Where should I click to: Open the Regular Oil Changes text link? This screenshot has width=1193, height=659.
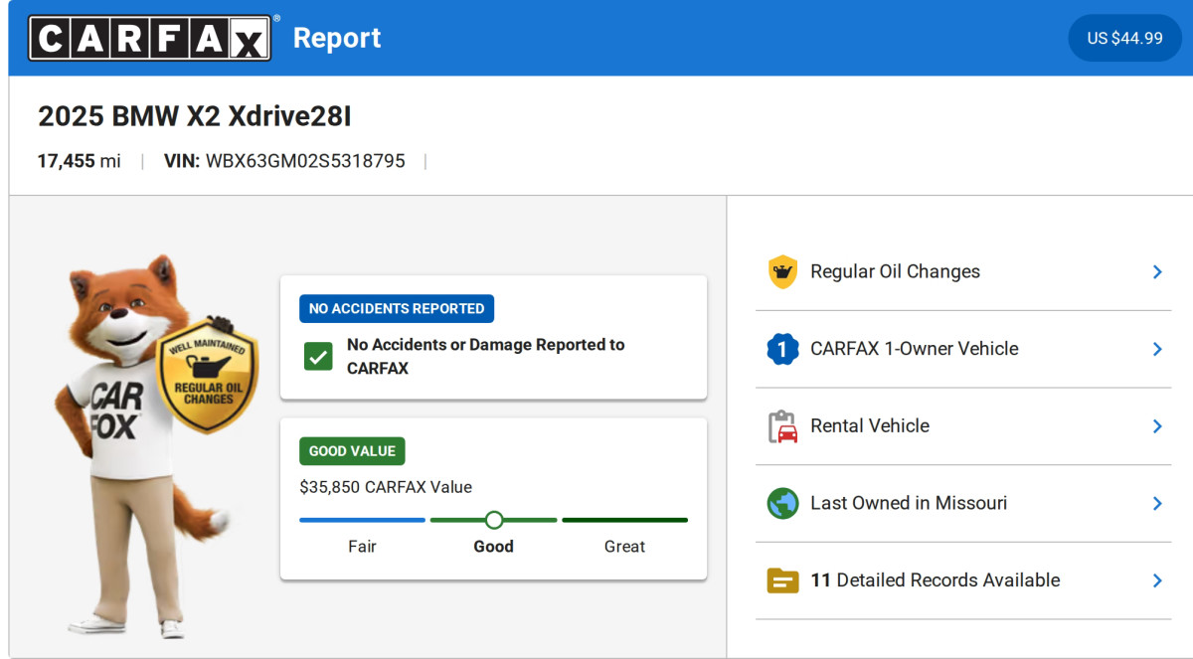tap(895, 271)
